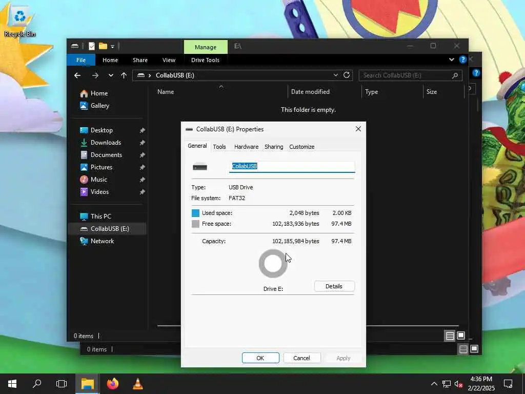Switch to the Hardware tab in Properties
Image resolution: width=525 pixels, height=394 pixels.
click(246, 147)
